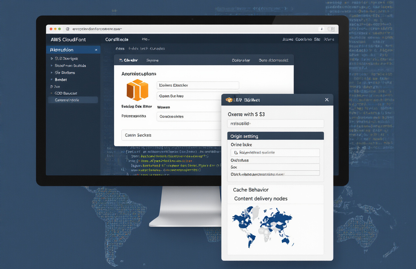The height and width of the screenshot is (269, 416).
Task: Open the 'Ware' item in top right navigation
Action: 329,39
